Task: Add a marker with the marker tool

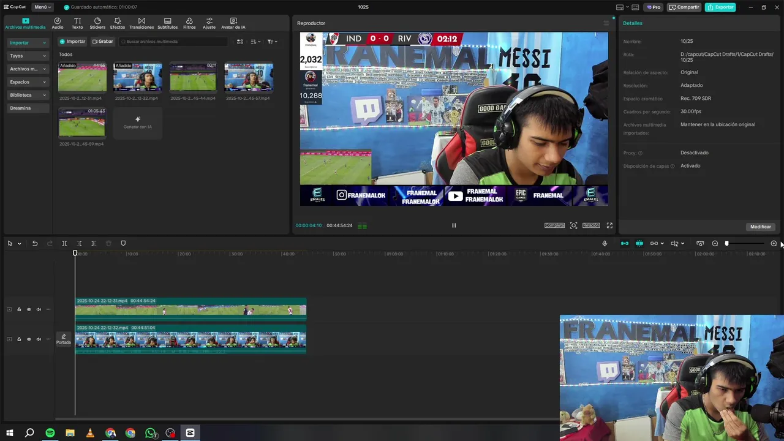Action: click(x=123, y=243)
